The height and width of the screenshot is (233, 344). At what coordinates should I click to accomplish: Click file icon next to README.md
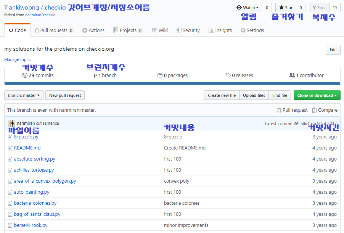pos(10,148)
